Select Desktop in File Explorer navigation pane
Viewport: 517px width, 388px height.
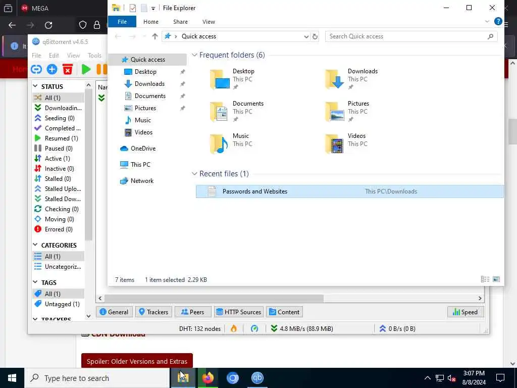click(145, 72)
